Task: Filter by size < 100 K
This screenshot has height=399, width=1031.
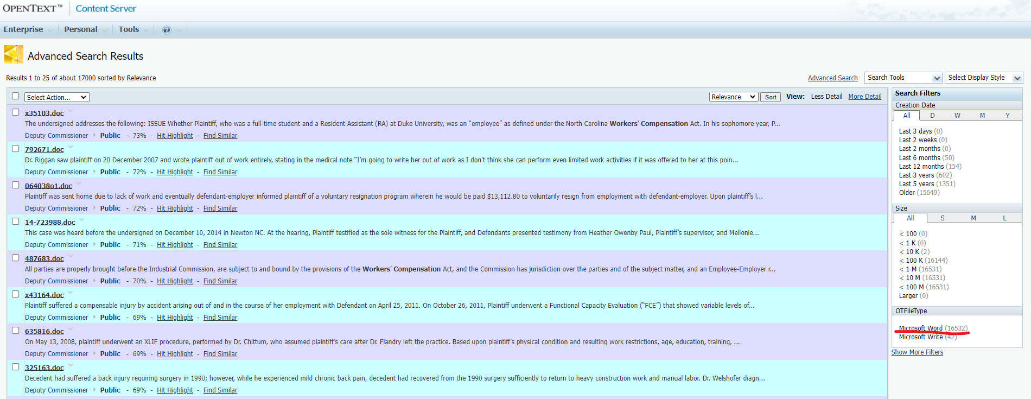Action: coord(911,261)
